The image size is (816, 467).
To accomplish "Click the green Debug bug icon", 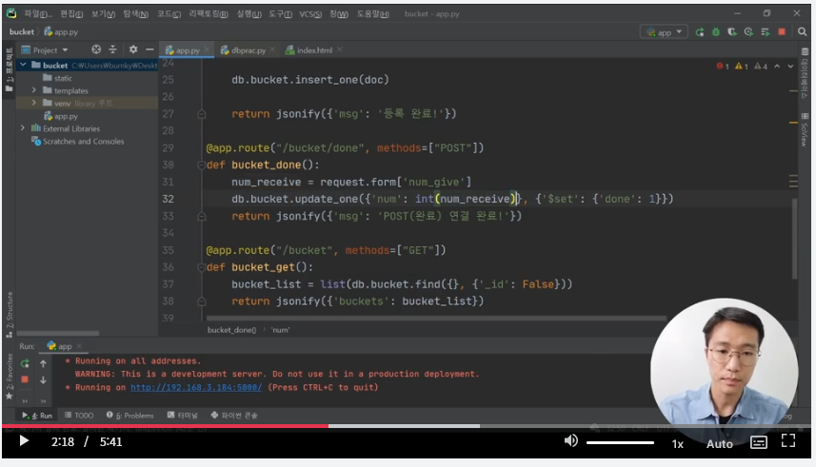I will [x=716, y=32].
